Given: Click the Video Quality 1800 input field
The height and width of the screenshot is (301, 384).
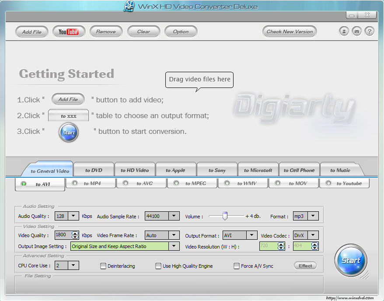Looking at the screenshot, I should point(63,235).
